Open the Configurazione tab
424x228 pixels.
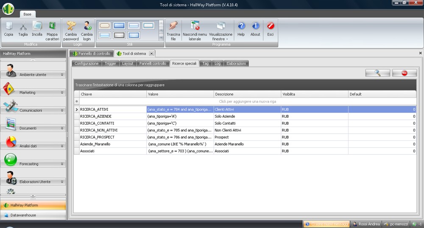[x=86, y=63]
